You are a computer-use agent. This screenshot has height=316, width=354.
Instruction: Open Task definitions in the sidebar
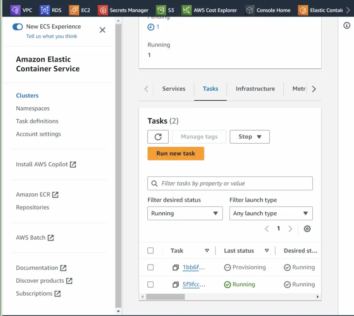[x=37, y=121]
